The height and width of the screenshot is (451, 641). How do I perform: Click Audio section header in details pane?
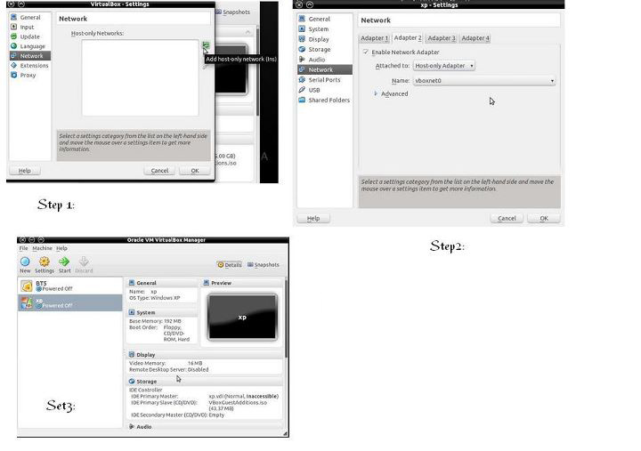click(x=205, y=426)
